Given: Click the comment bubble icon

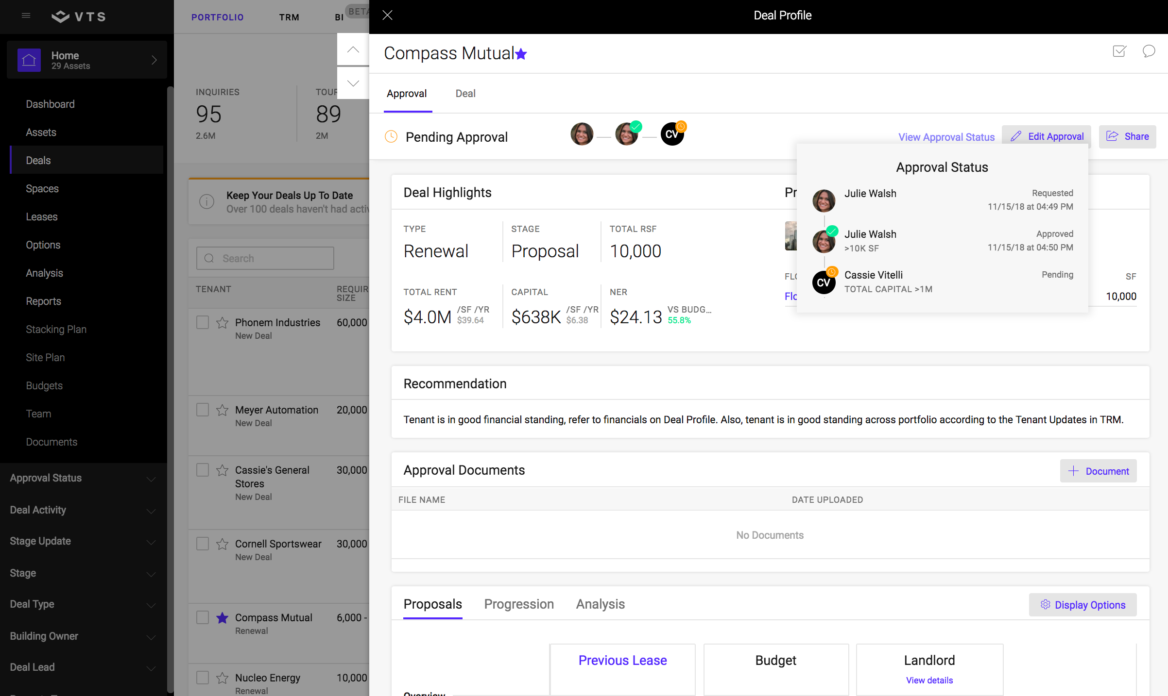Looking at the screenshot, I should pyautogui.click(x=1149, y=51).
